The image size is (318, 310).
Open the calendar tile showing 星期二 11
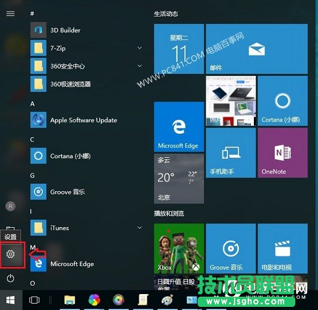click(179, 49)
